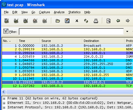Image resolution: width=133 pixels, height=110 pixels.
Task: Close capture file X icon
Action: [77, 21]
